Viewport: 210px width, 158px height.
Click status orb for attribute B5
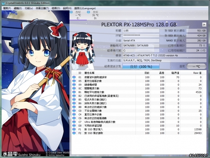coord(74,100)
